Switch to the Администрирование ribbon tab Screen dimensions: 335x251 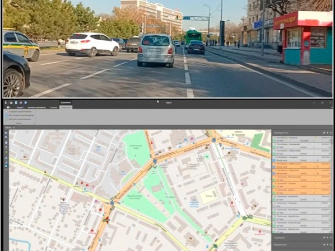click(x=37, y=107)
